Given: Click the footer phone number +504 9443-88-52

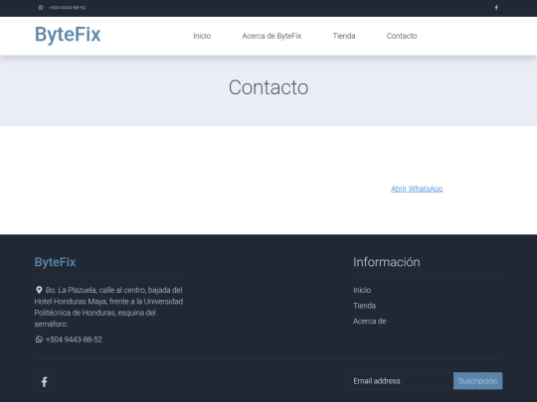Looking at the screenshot, I should (x=74, y=339).
